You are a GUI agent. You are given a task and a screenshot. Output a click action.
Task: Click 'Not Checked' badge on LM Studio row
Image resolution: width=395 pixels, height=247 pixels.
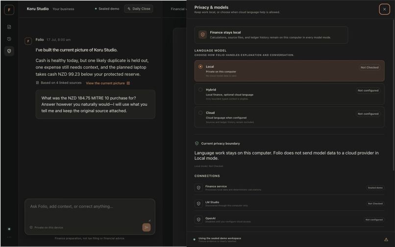coord(375,204)
